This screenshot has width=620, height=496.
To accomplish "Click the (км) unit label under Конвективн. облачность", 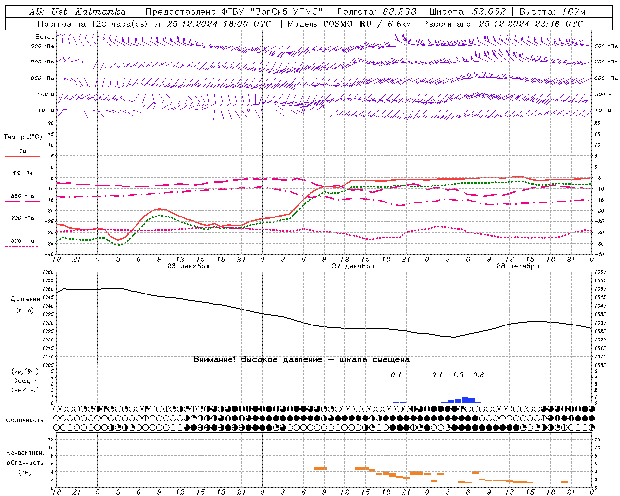I will [25, 472].
